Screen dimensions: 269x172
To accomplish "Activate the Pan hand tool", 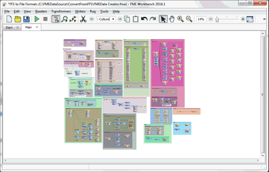I will pos(172,19).
